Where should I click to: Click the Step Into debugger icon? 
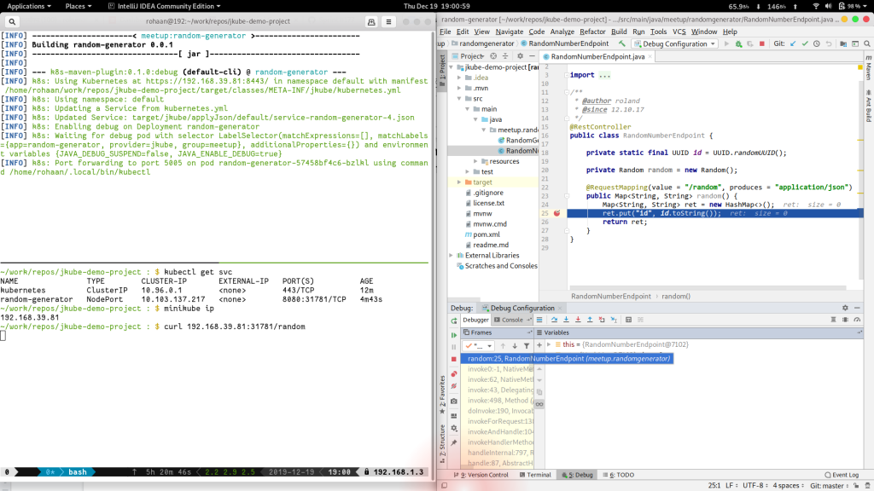566,320
